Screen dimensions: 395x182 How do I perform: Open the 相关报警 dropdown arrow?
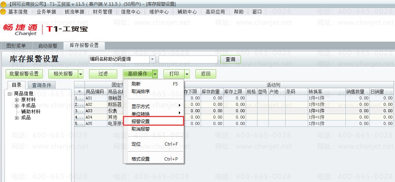tap(80, 74)
